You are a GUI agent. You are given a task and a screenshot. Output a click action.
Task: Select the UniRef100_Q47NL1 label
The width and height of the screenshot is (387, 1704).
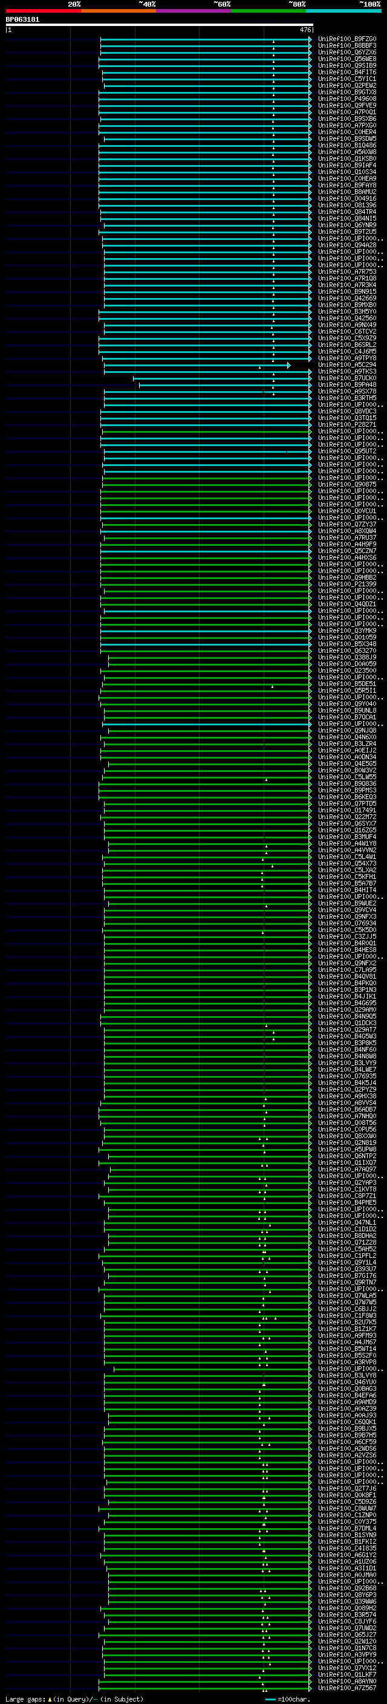coord(346,1223)
